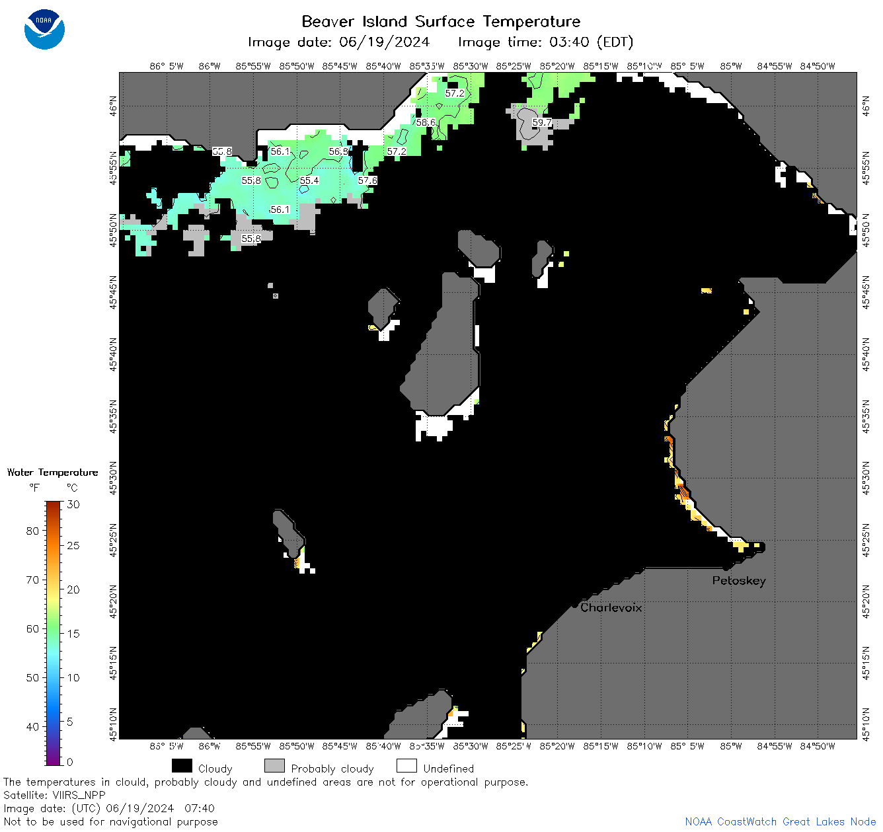This screenshot has width=883, height=832.
Task: Click the Satellite: VIIRS_NPP line
Action: point(54,795)
